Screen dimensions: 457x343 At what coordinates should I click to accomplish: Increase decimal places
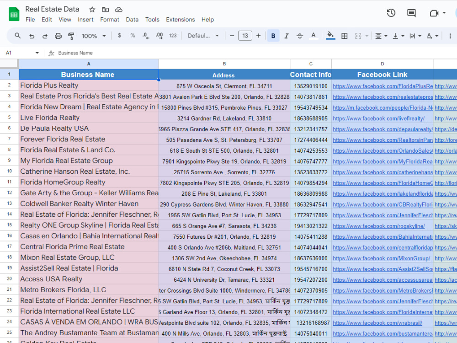point(159,36)
